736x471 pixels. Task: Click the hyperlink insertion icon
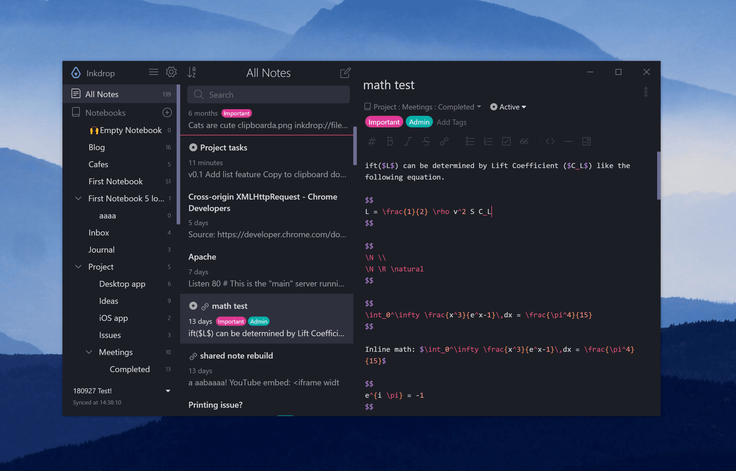(x=445, y=140)
